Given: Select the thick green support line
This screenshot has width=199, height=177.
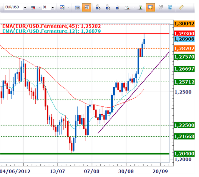Looking at the screenshot, I should coord(85,154).
